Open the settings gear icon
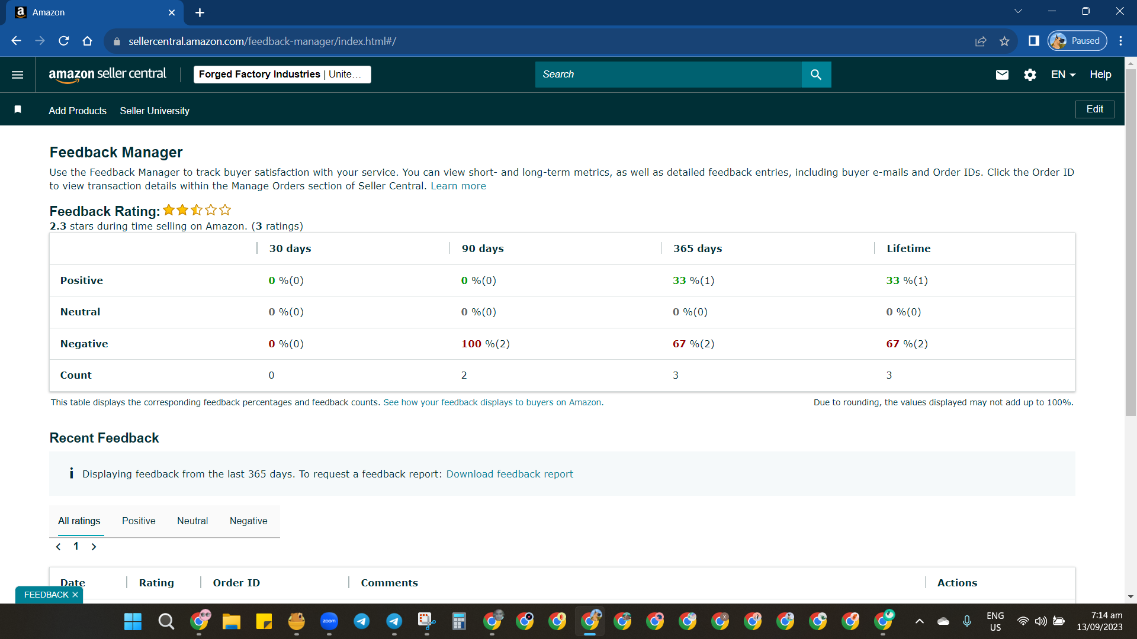Image resolution: width=1137 pixels, height=639 pixels. click(1030, 75)
